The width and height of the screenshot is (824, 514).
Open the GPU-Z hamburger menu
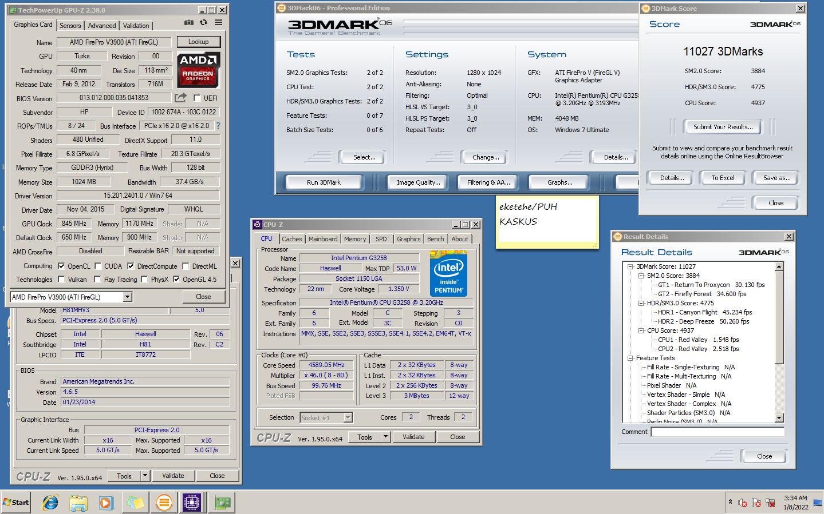218,23
